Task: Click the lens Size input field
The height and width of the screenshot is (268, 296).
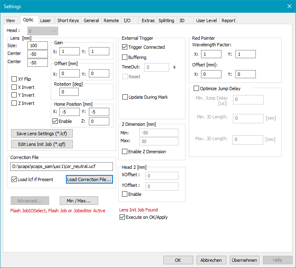Action: tap(38, 46)
